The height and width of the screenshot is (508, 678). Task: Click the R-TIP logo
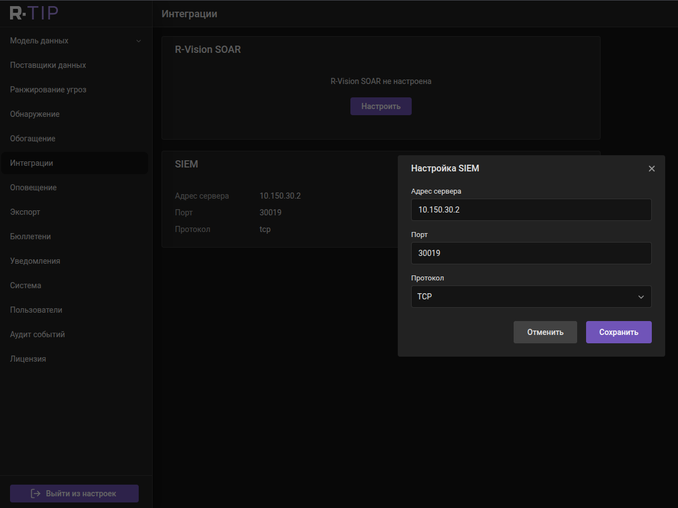[x=33, y=12]
